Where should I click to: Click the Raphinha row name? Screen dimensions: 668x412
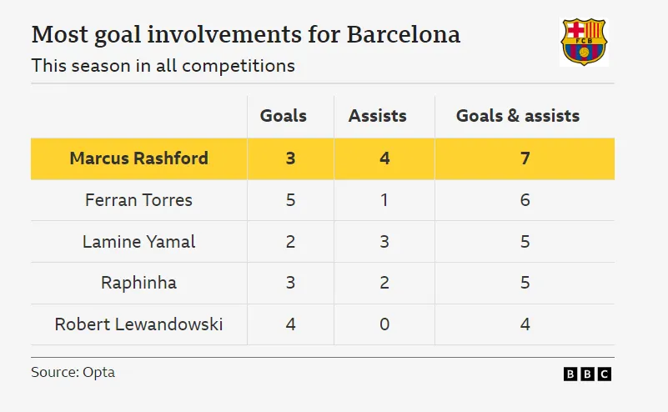[138, 283]
